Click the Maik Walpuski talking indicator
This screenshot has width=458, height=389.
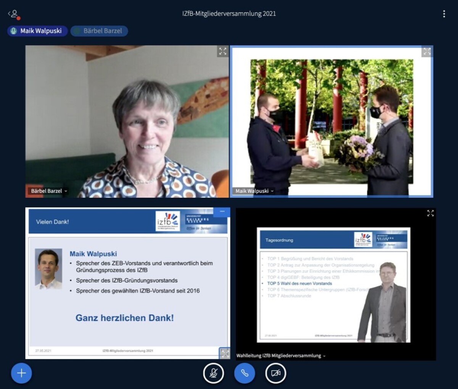[37, 31]
